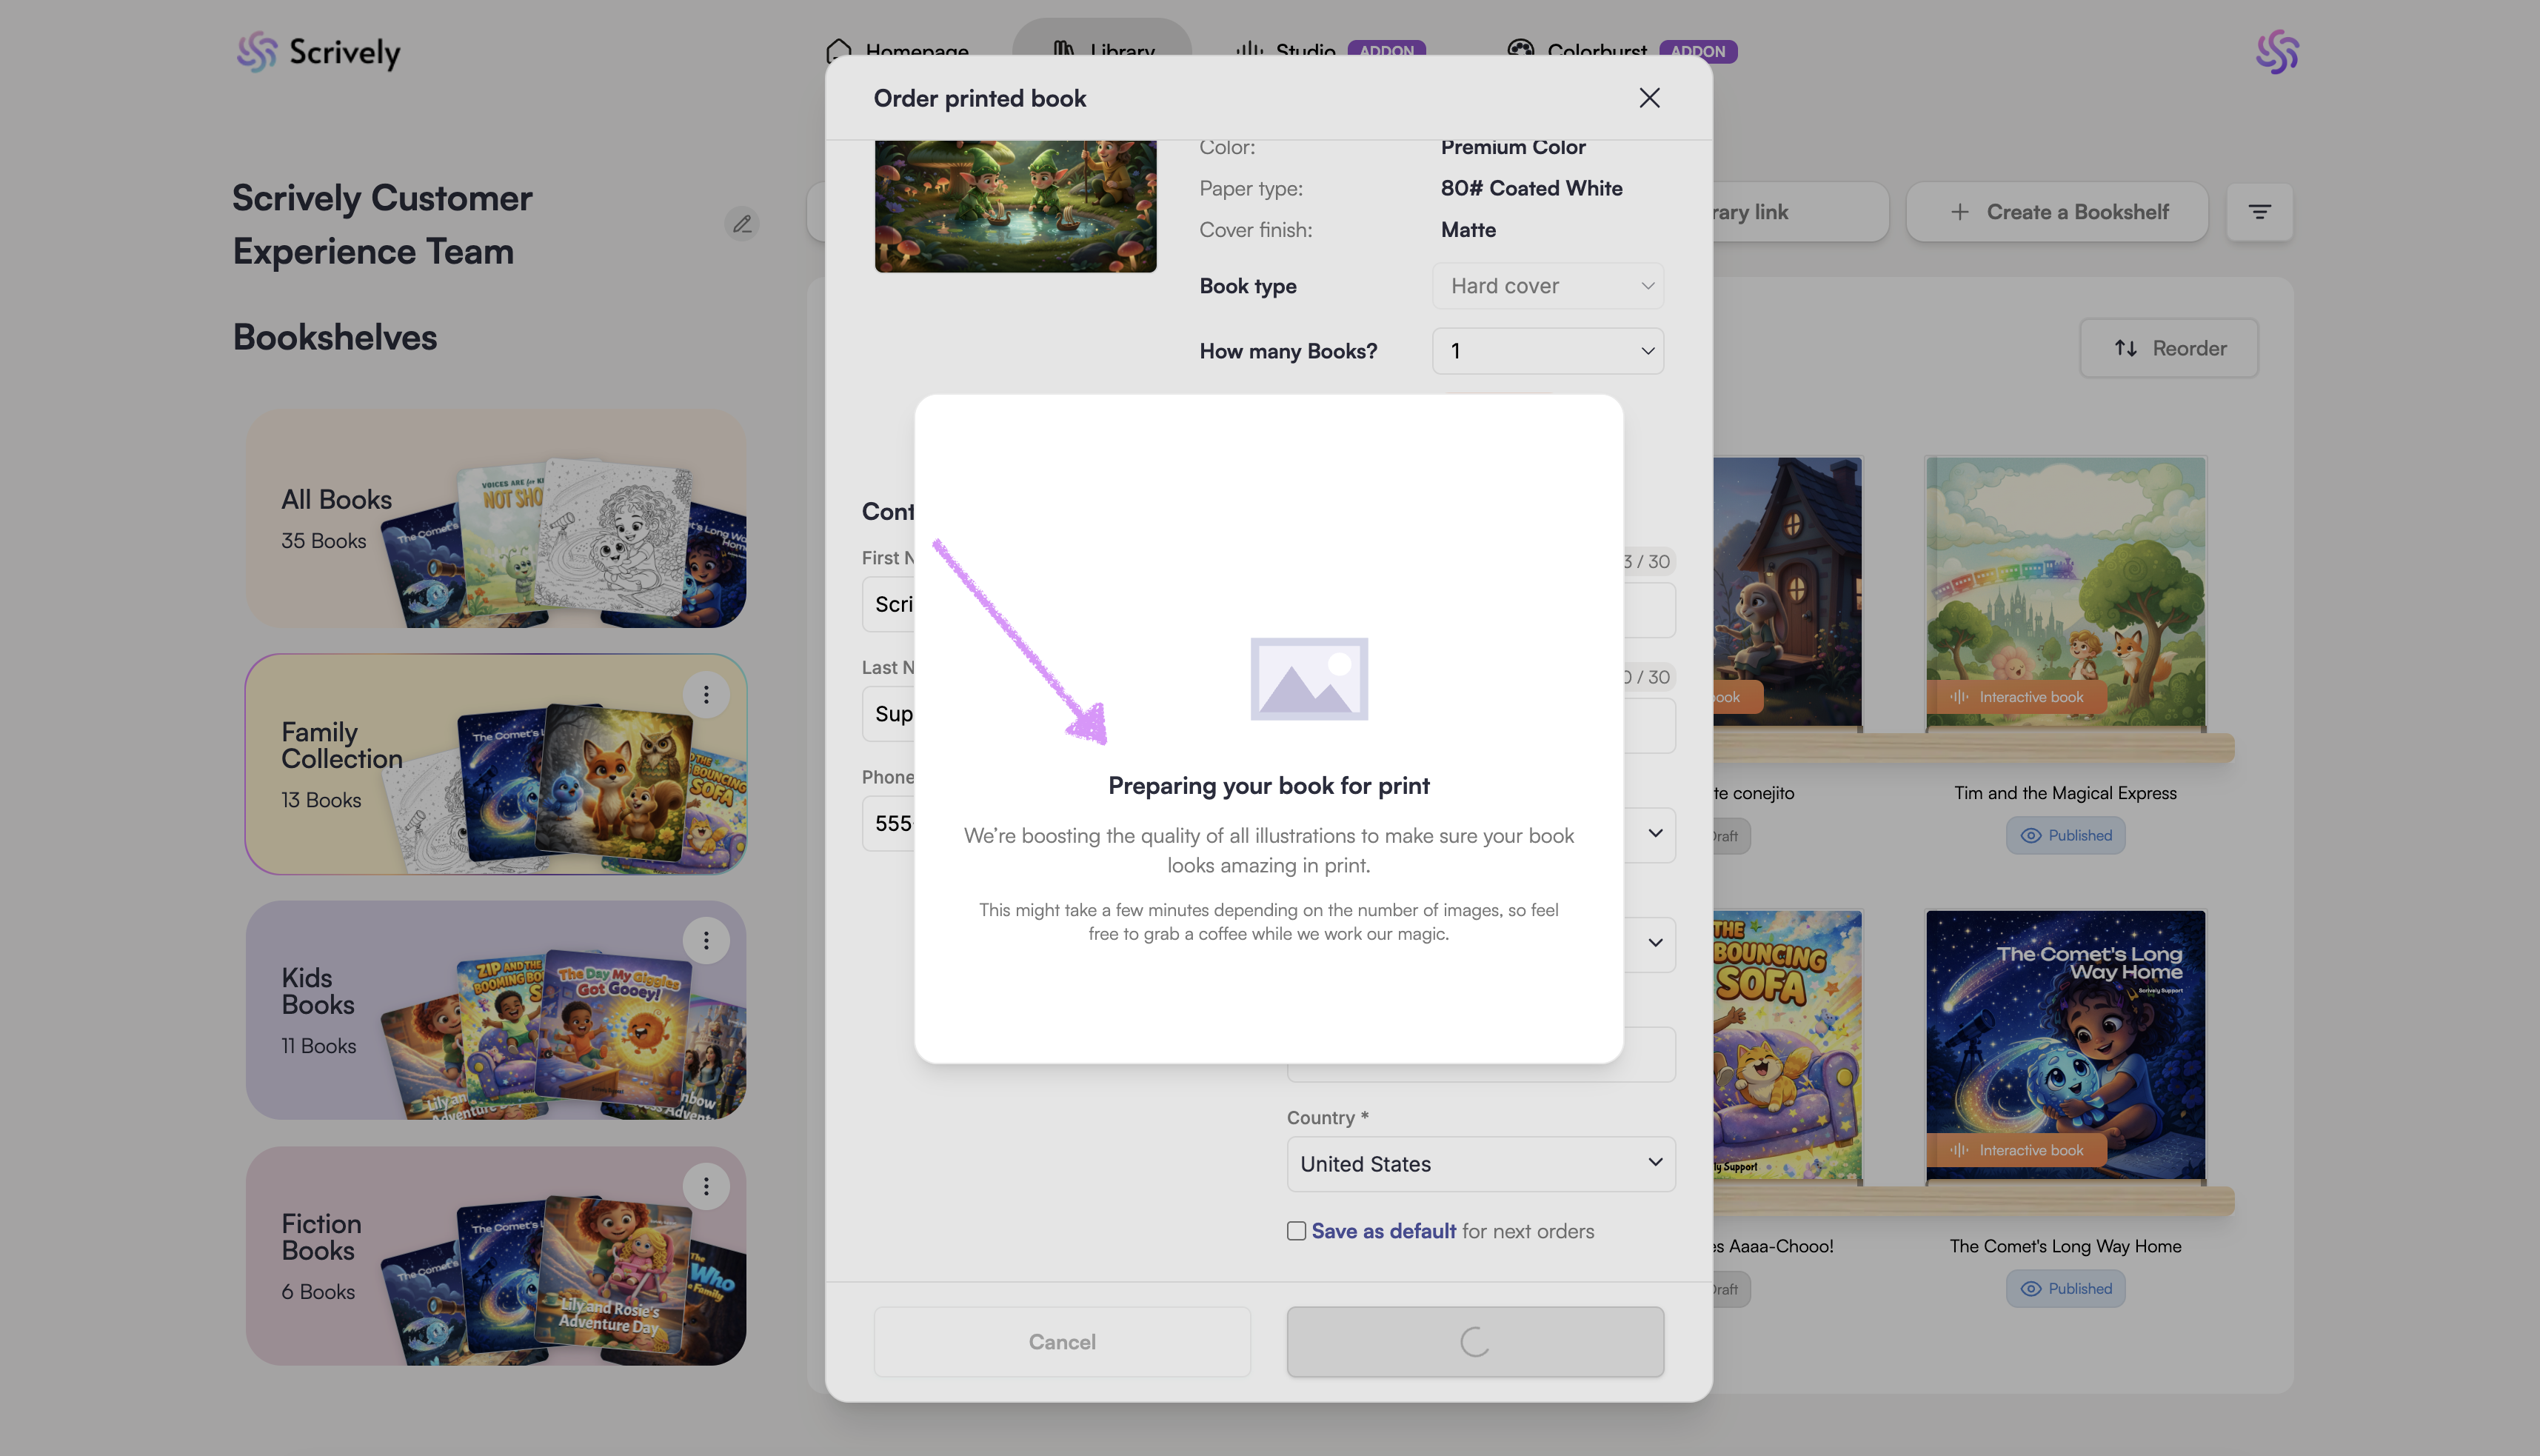Viewport: 2540px width, 1456px height.
Task: Click the Scrively logo in header
Action: (318, 52)
